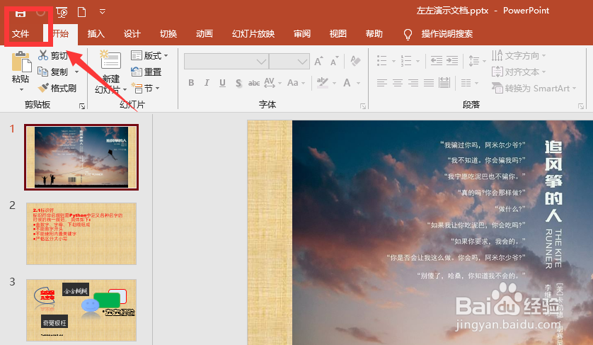This screenshot has height=345, width=593.
Task: Align text left
Action: pos(382,83)
